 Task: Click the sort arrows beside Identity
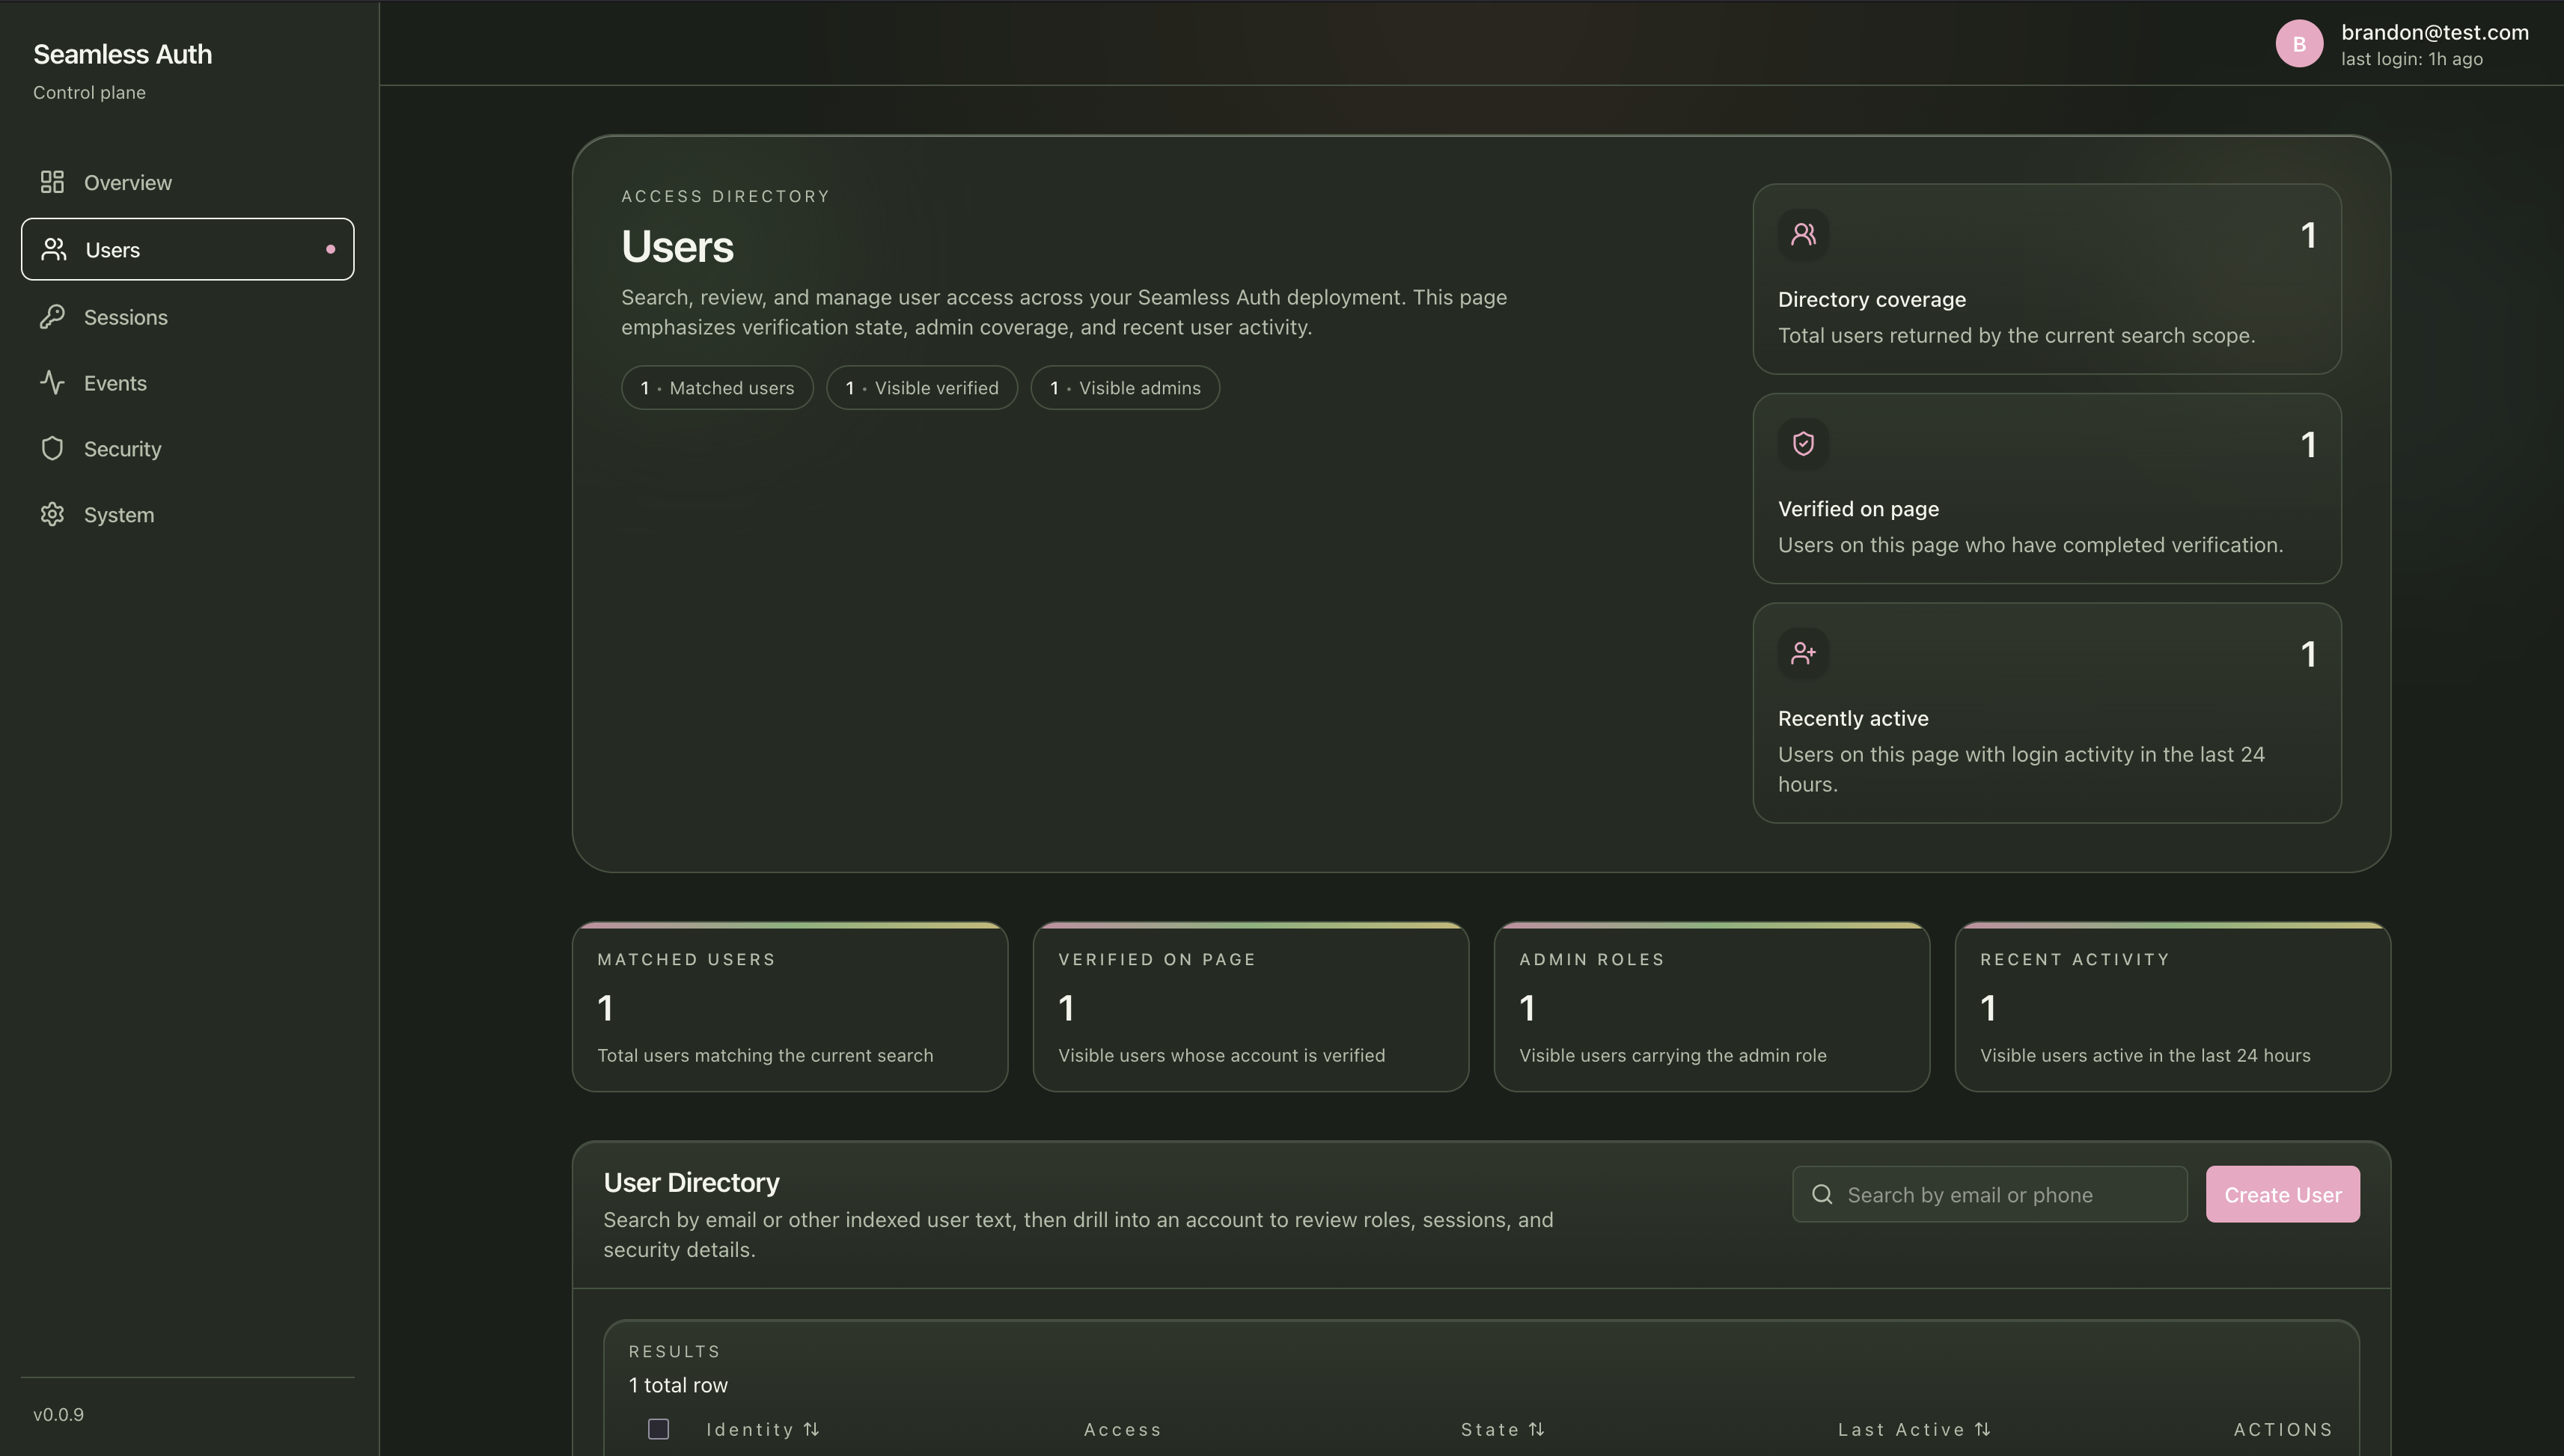811,1429
